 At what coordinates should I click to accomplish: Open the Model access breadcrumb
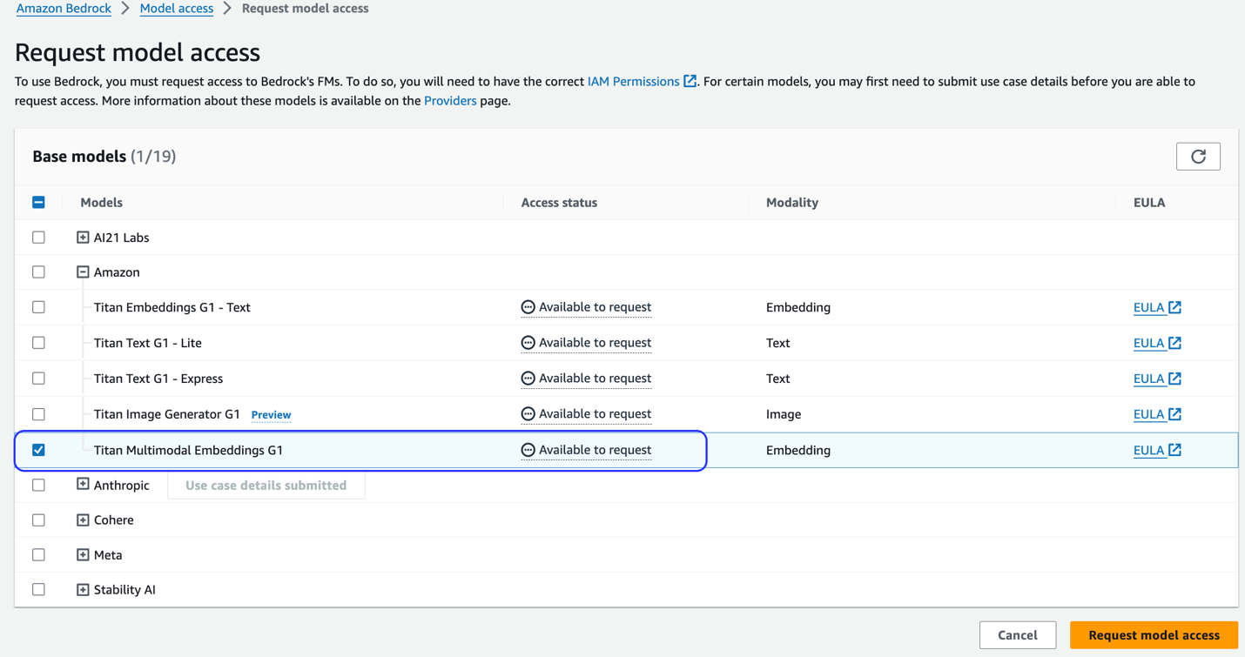click(176, 8)
